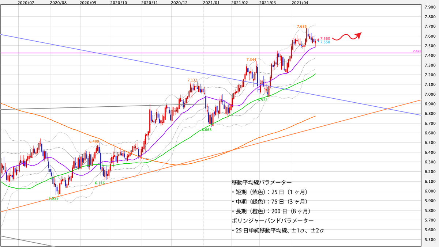The width and height of the screenshot is (439, 247).
Task: Click the 6.972 low label
Action: (x=262, y=99)
